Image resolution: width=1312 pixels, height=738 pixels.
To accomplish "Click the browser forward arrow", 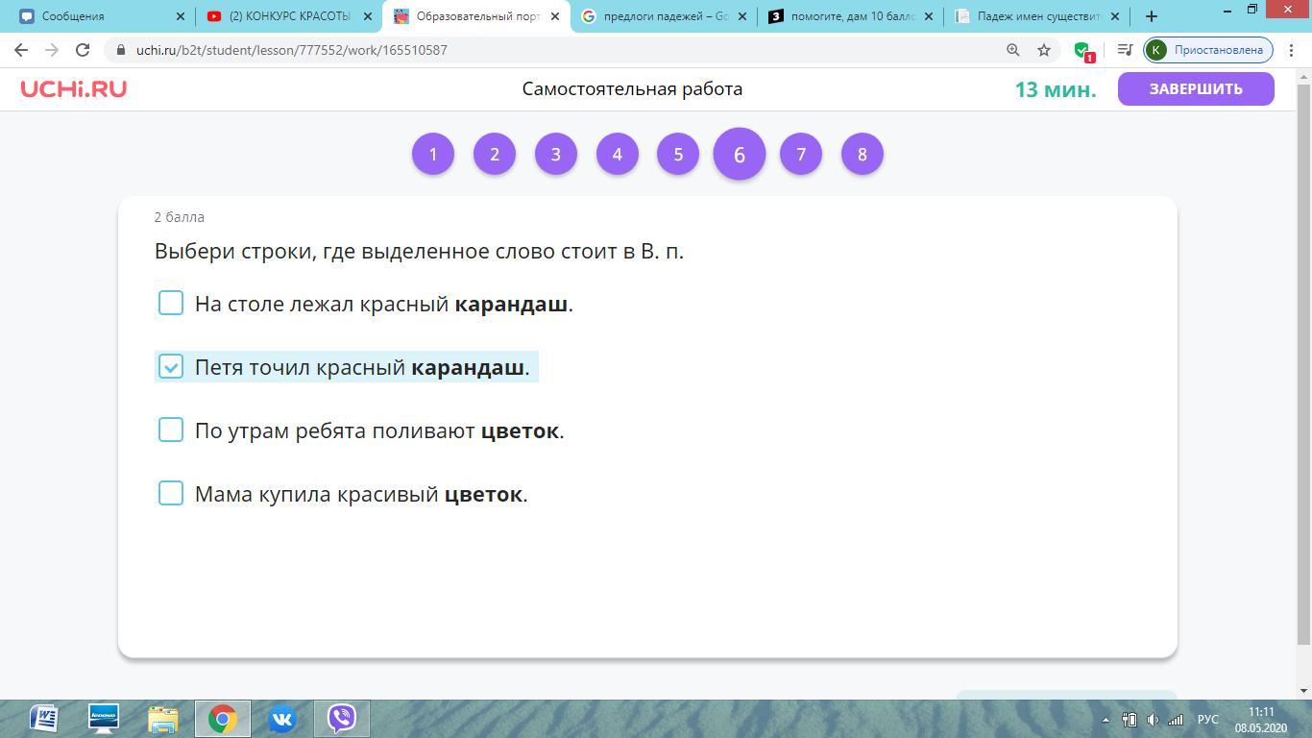I will (52, 50).
